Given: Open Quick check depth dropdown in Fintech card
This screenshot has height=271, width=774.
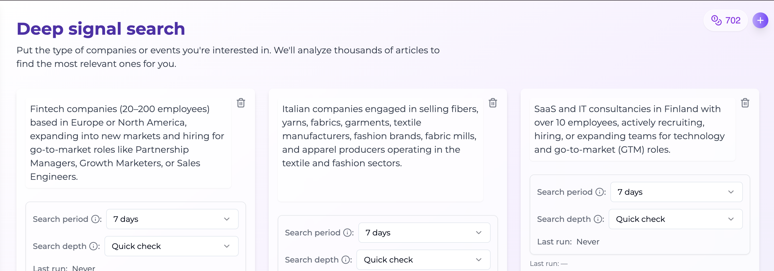Looking at the screenshot, I should point(171,246).
